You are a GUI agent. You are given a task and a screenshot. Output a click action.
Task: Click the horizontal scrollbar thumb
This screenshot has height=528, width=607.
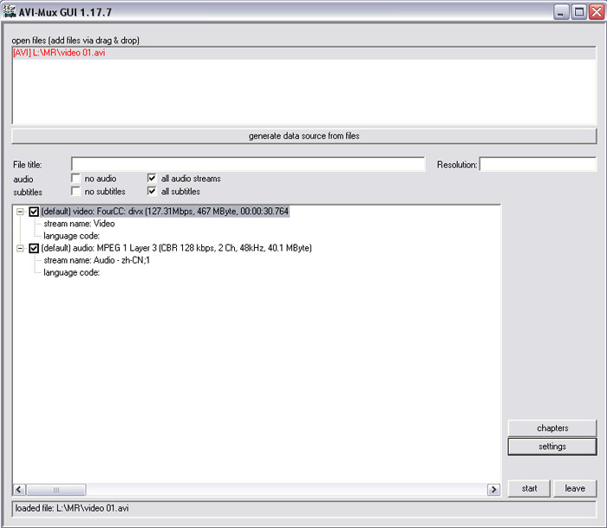[56, 490]
